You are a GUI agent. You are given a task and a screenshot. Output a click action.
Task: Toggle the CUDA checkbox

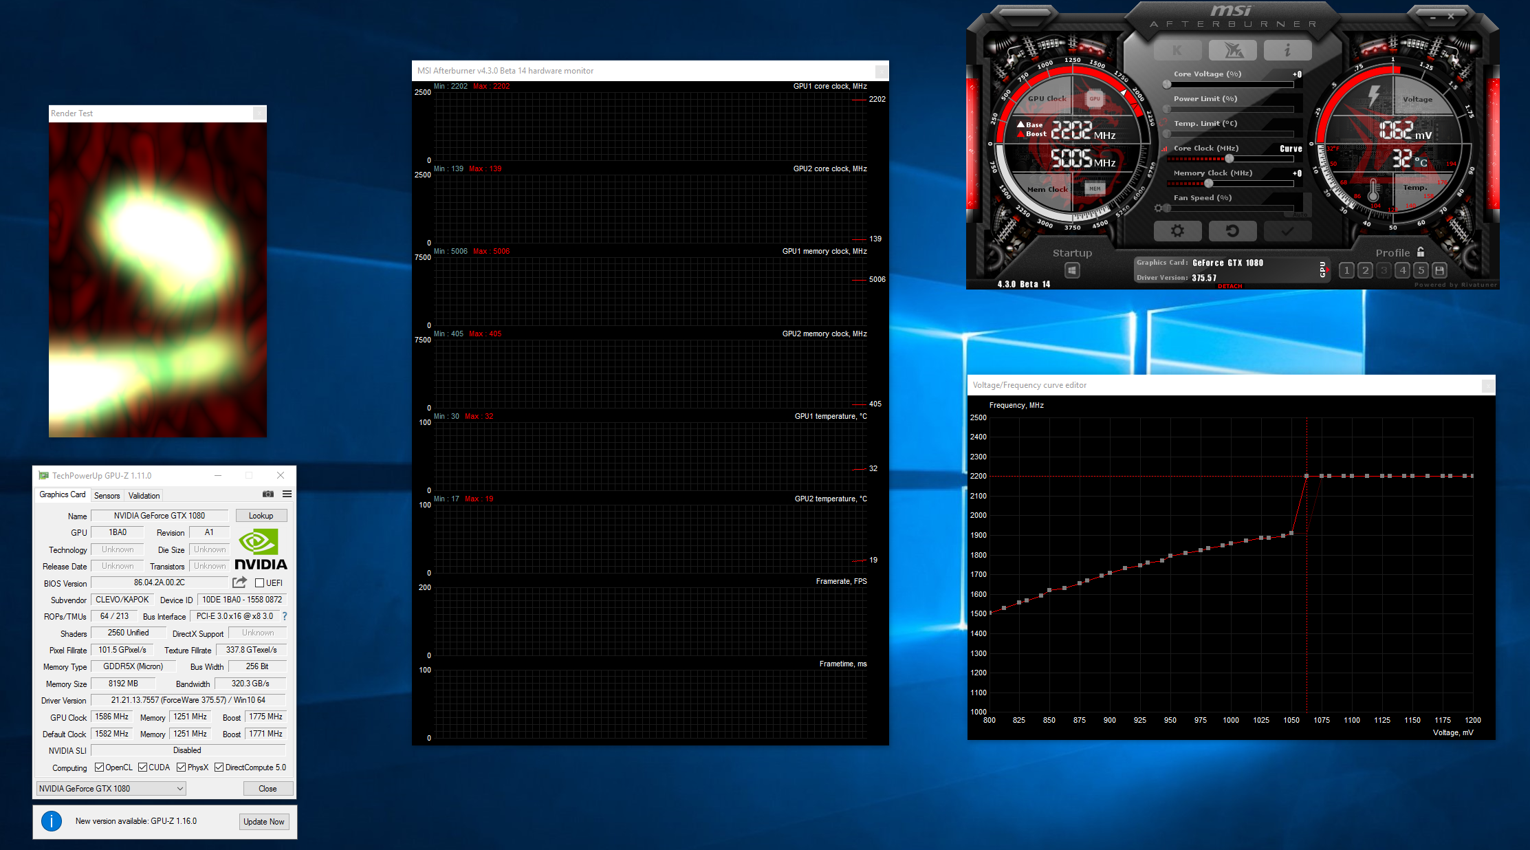pyautogui.click(x=142, y=767)
